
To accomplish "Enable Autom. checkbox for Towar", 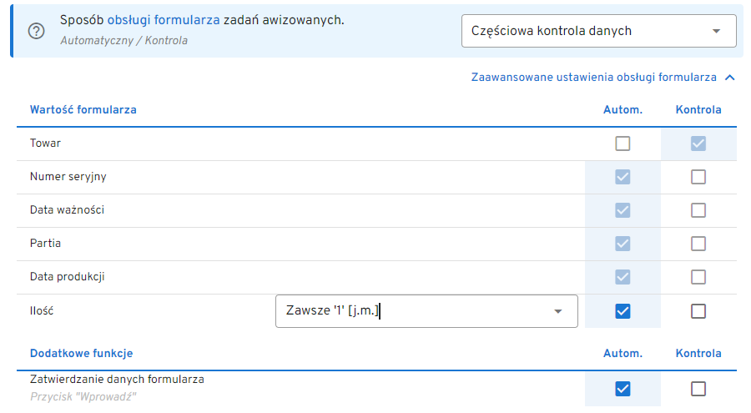I will click(622, 144).
